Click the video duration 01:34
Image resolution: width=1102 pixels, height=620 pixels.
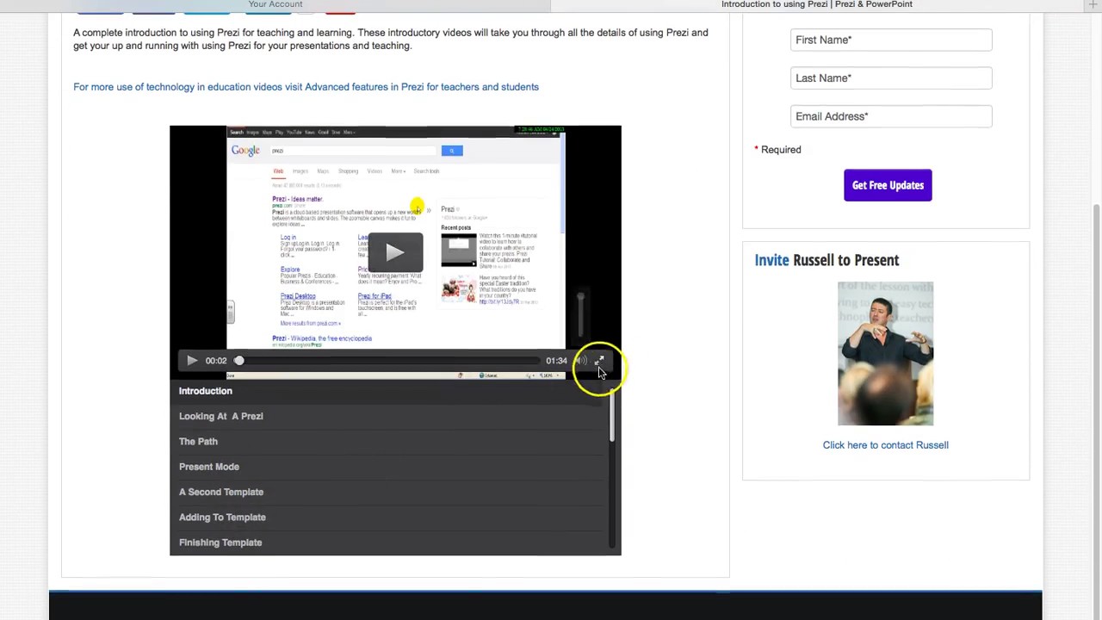[556, 361]
